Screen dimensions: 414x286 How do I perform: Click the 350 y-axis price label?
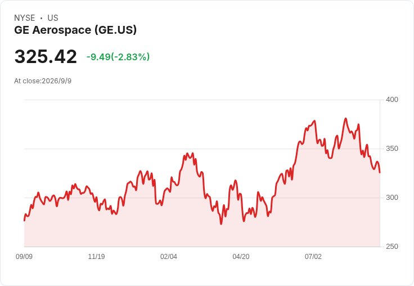pyautogui.click(x=392, y=149)
